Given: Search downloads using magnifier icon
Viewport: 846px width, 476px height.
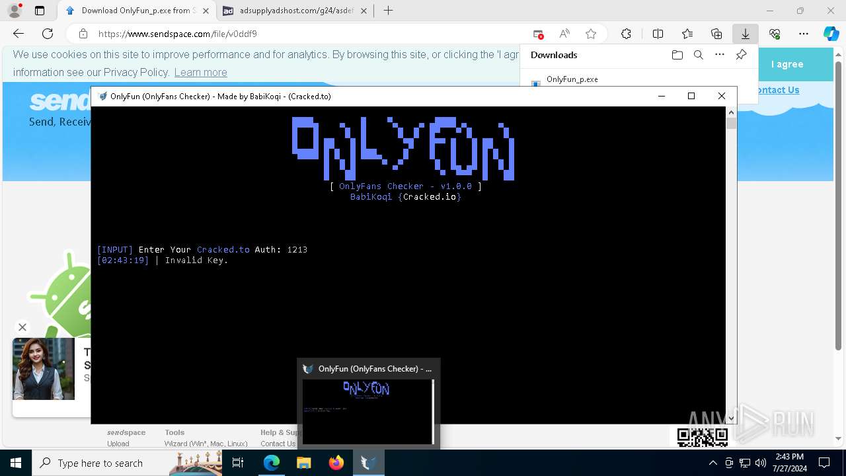Looking at the screenshot, I should click(698, 55).
